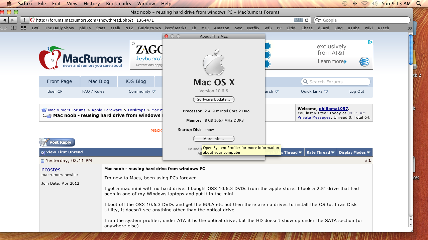Image resolution: width=428 pixels, height=240 pixels.
Task: Open the Private Messages link
Action: point(314,117)
